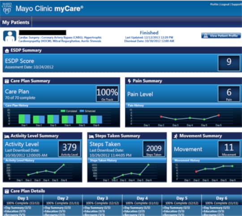The image size is (242, 216).
Task: Click the patient avatar icon
Action: [x=10, y=36]
